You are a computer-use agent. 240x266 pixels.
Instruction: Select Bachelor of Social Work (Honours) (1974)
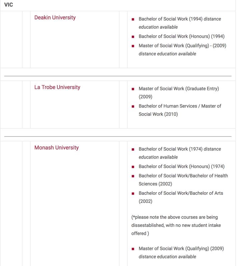pos(181,167)
